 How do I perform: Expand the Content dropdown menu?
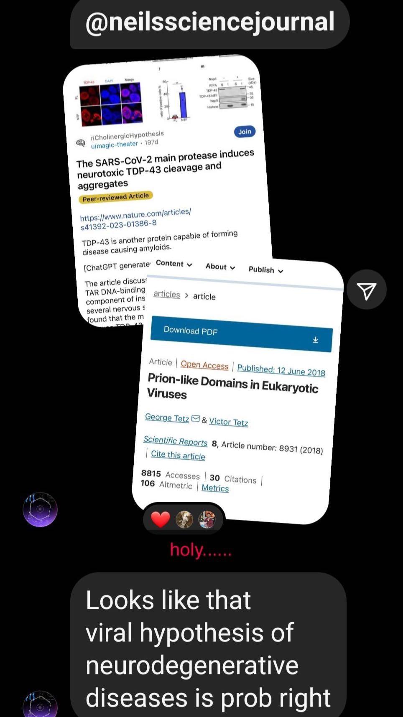174,264
